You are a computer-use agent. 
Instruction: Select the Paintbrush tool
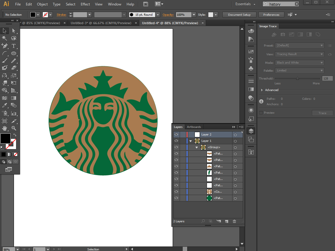[5, 61]
